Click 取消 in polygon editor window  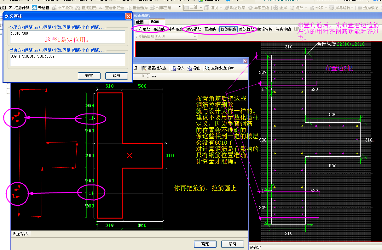232,244
